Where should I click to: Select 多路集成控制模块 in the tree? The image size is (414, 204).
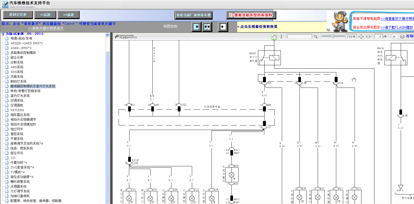23,53
